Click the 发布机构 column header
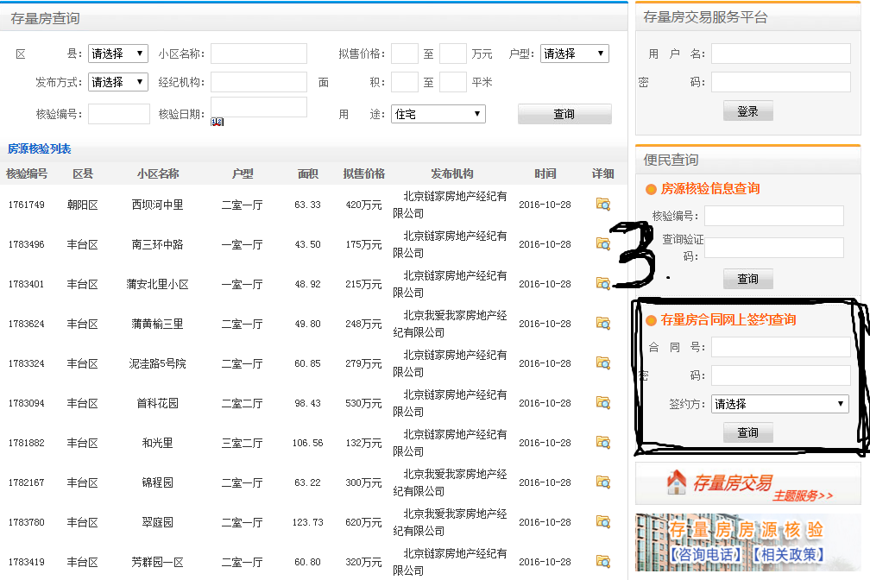Screen dimensions: 870x580 pos(451,173)
